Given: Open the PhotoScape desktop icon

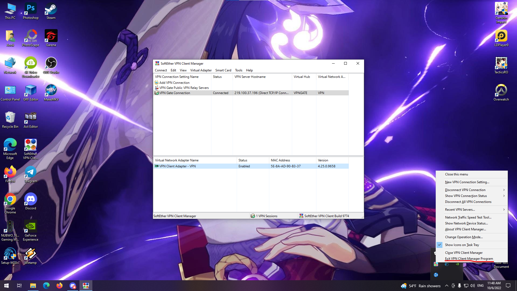Looking at the screenshot, I should click(x=31, y=38).
